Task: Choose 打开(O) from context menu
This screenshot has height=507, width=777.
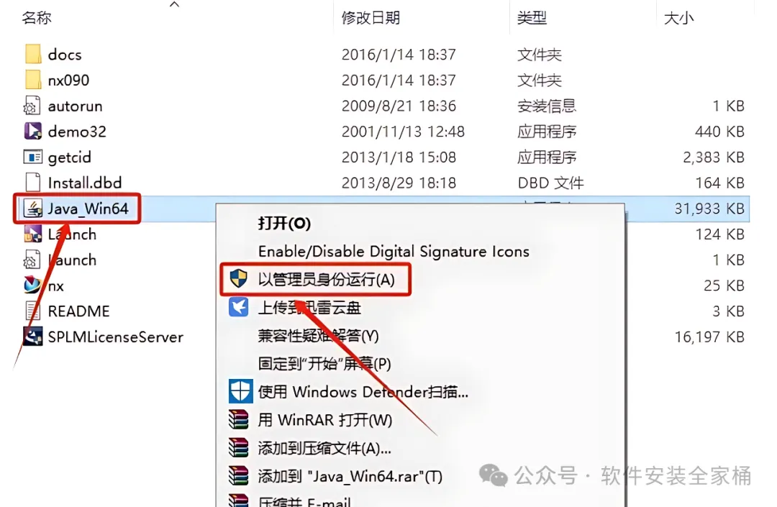Action: pos(284,224)
